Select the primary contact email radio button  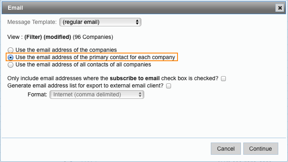[11, 58]
